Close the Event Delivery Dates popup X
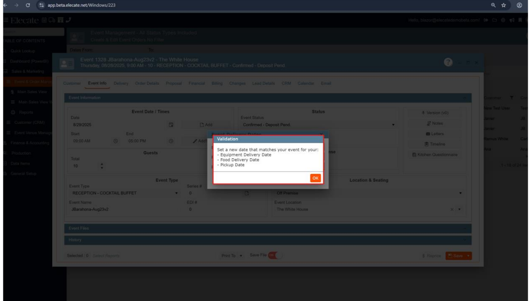The width and height of the screenshot is (529, 301). click(x=322, y=134)
